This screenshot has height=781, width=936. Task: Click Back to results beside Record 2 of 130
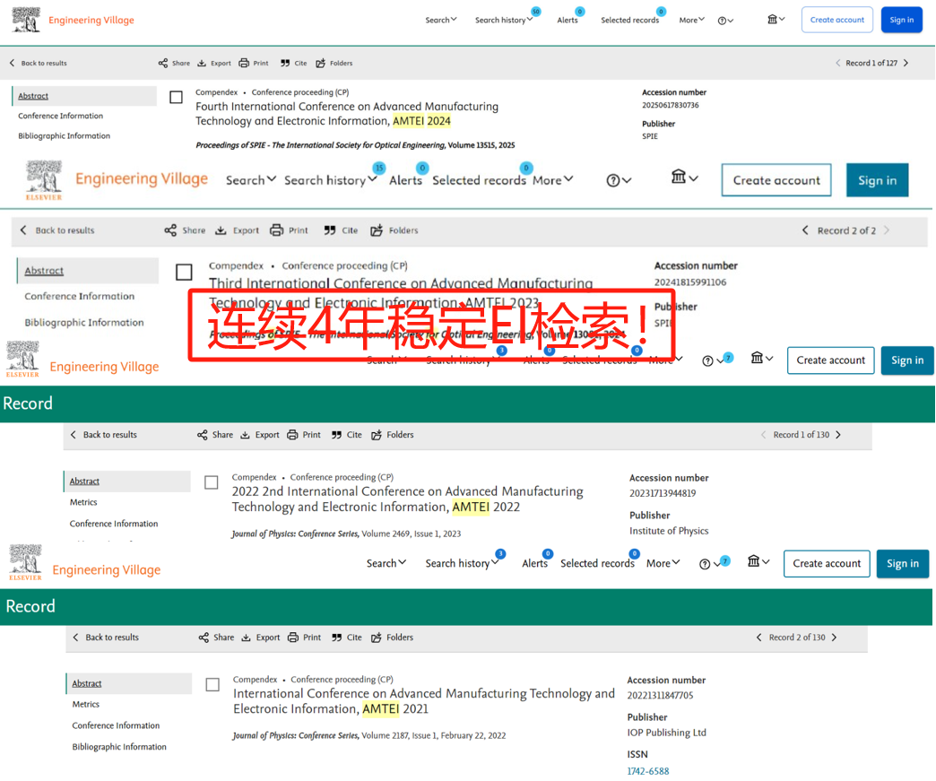pos(107,638)
